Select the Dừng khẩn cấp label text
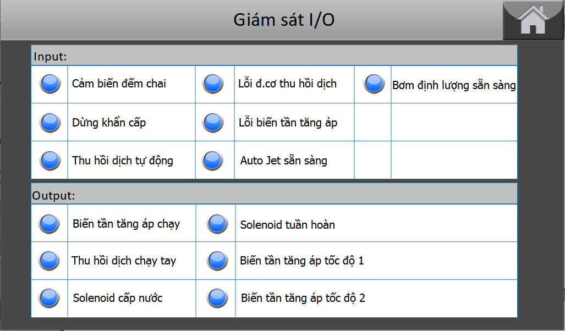The height and width of the screenshot is (331, 565). tap(109, 123)
